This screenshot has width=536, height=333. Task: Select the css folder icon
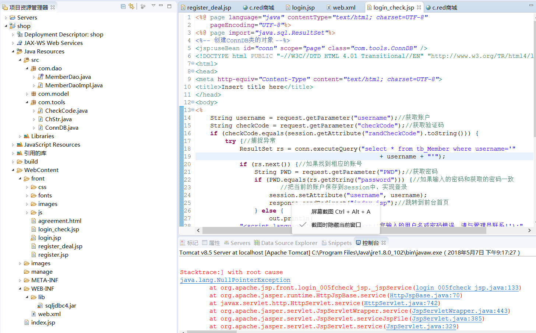pos(33,187)
